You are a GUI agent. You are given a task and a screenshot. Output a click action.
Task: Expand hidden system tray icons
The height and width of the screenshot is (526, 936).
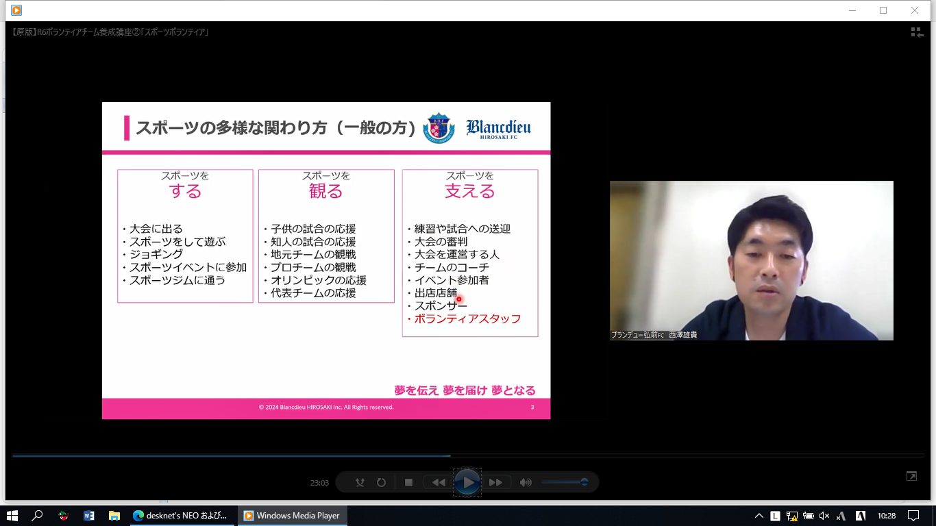(x=759, y=516)
